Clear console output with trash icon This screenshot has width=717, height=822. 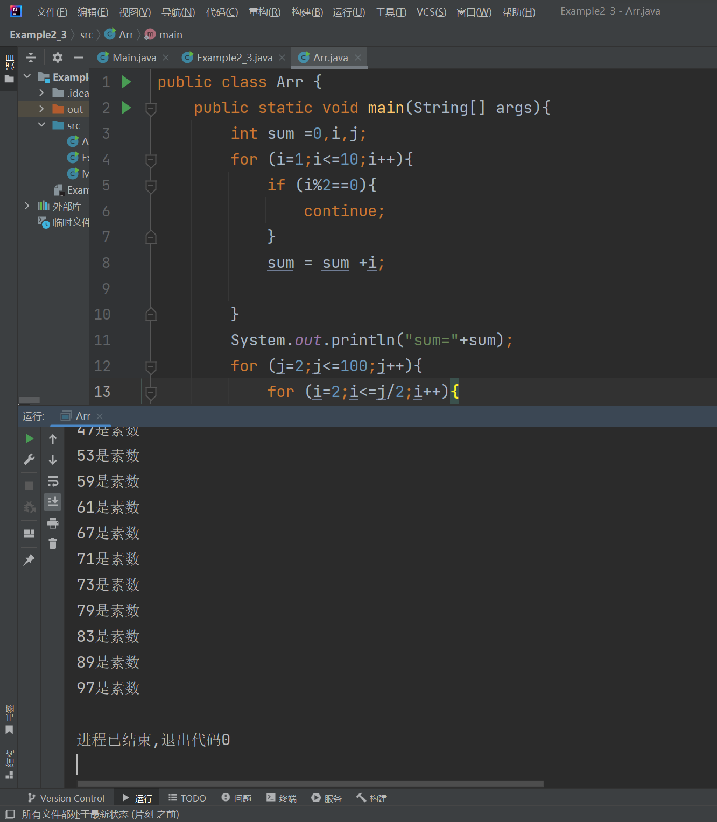[53, 544]
